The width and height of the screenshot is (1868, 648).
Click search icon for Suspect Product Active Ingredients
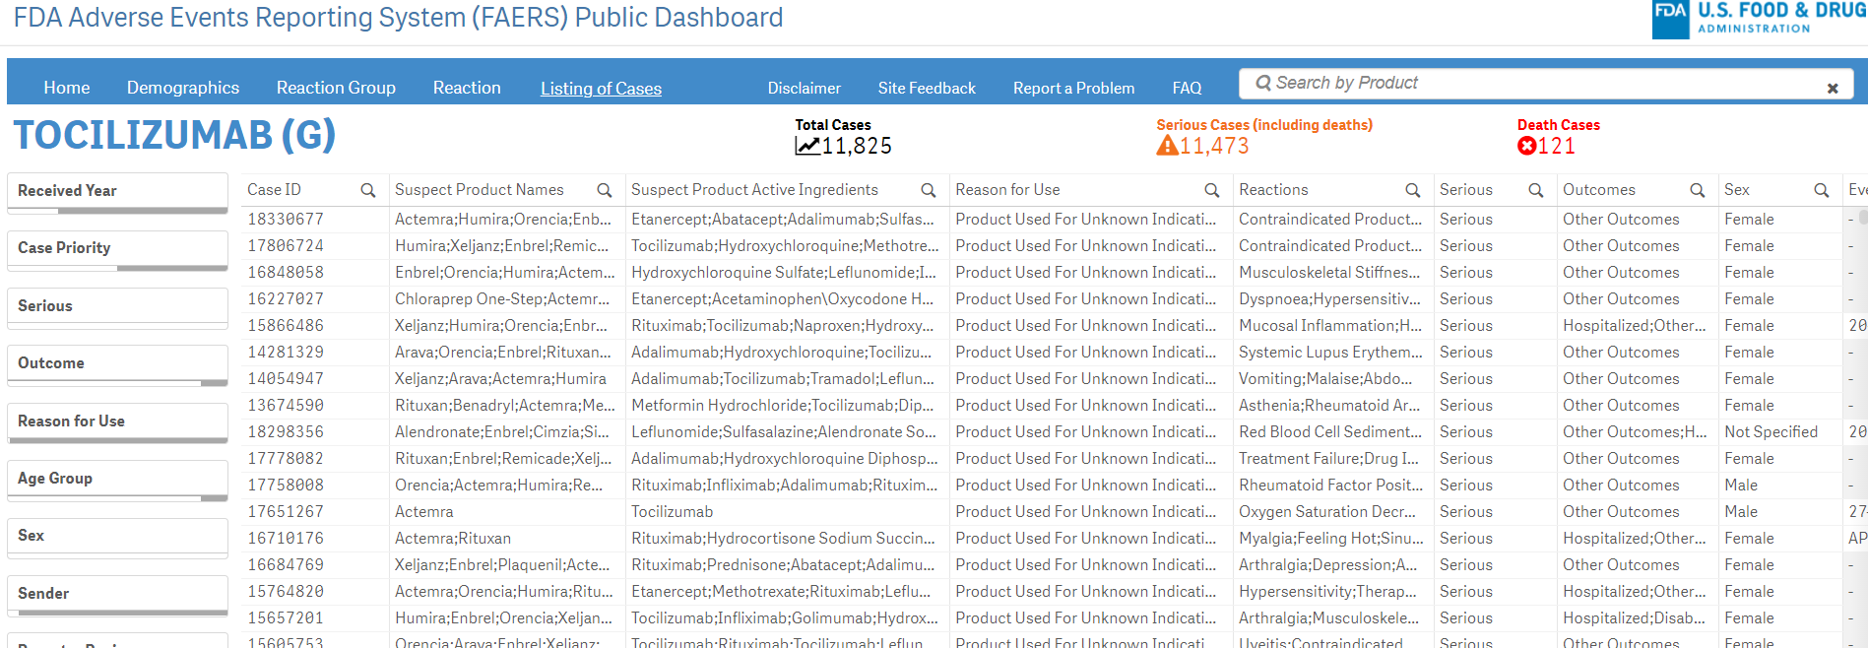click(928, 190)
